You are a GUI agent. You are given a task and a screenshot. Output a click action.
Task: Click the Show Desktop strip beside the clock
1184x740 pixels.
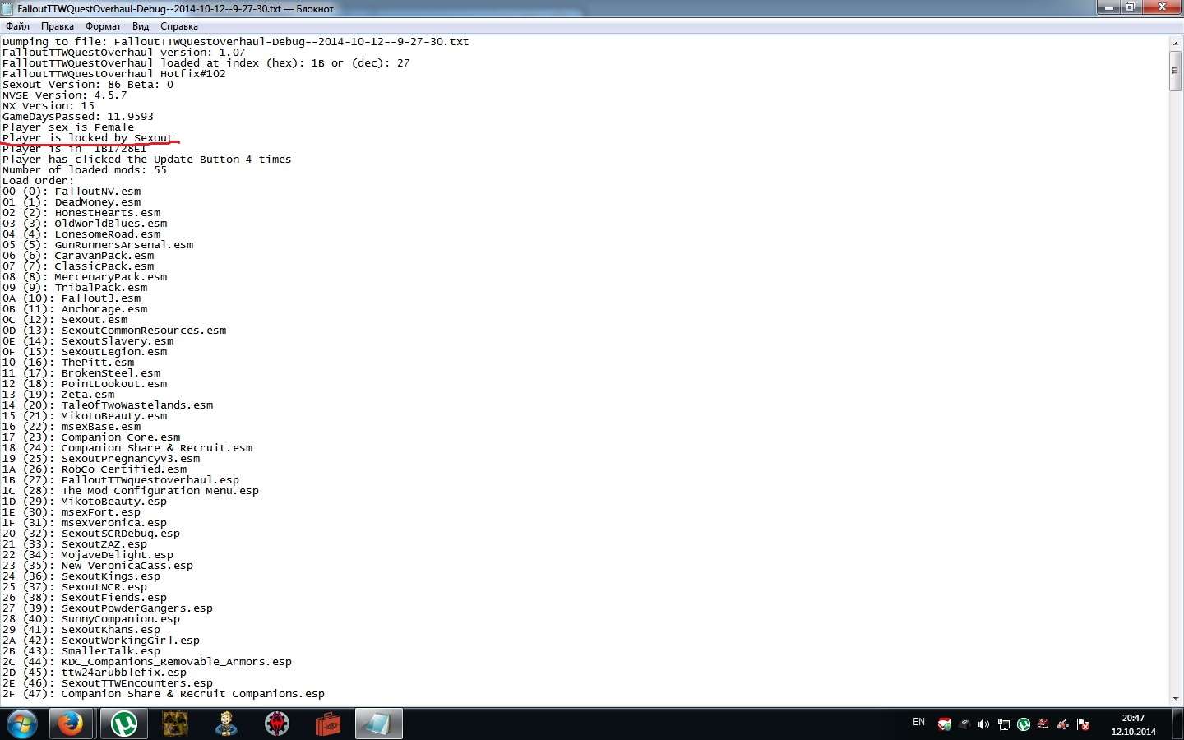click(x=1177, y=724)
